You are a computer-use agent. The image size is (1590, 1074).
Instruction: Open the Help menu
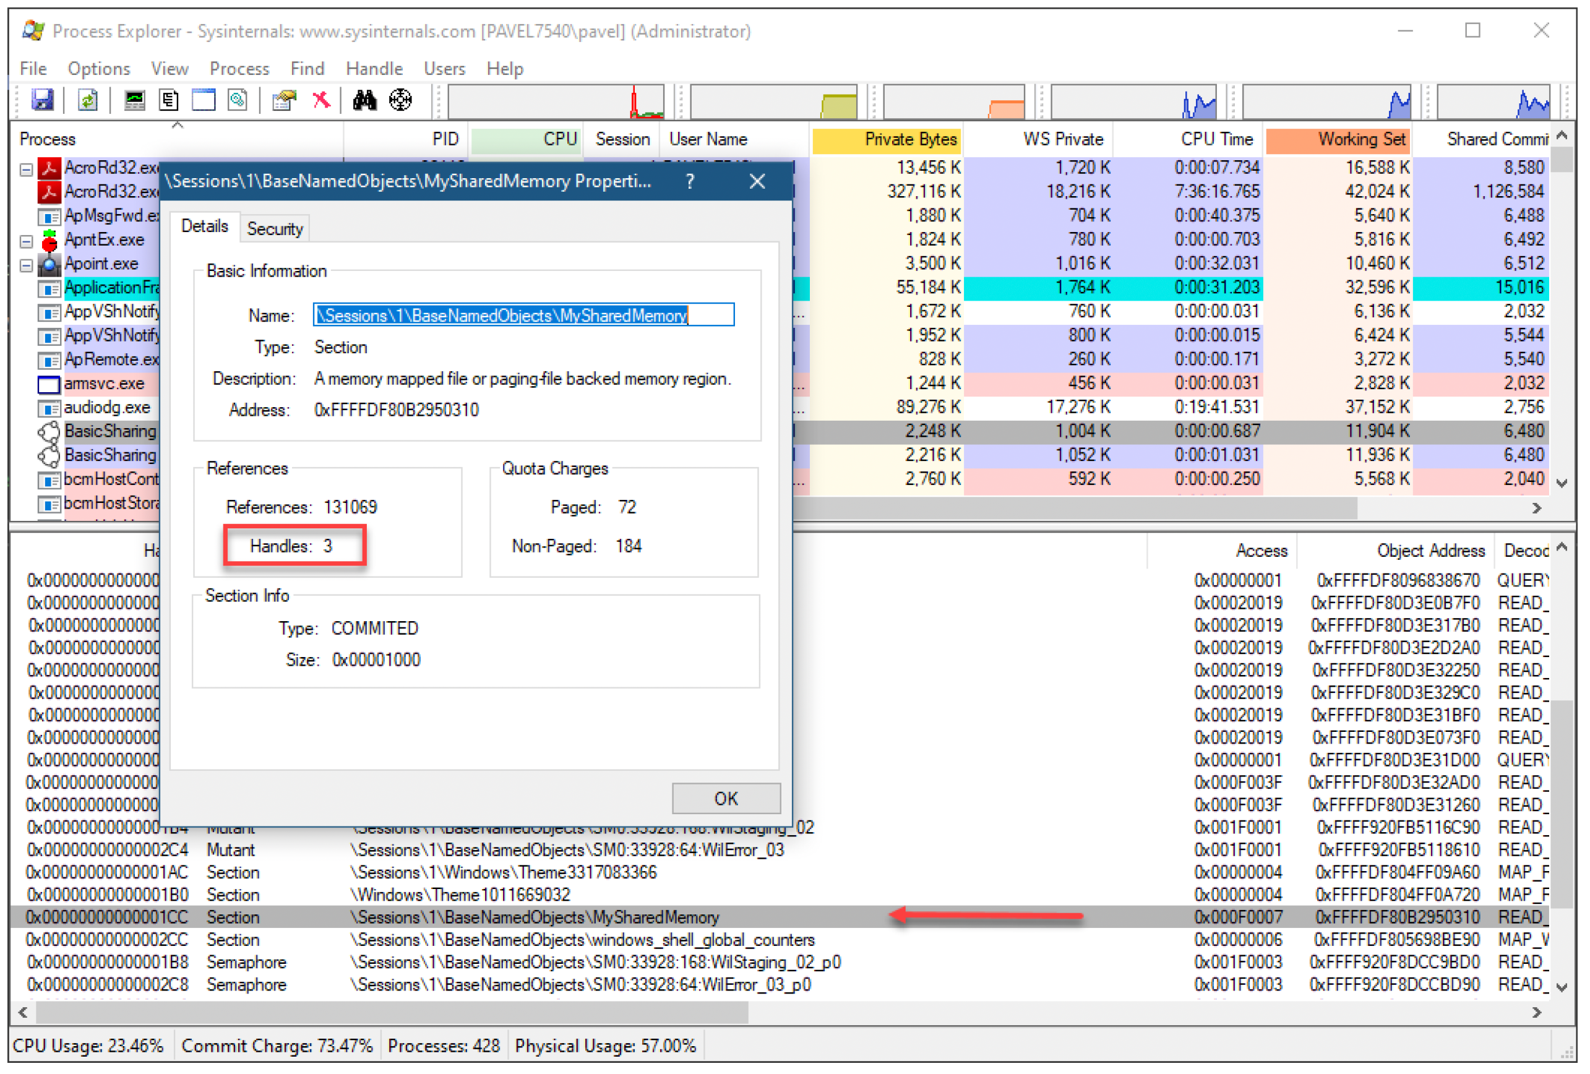(x=505, y=69)
